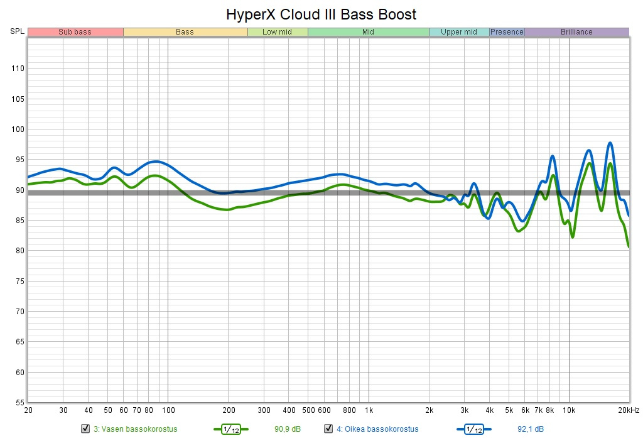Click the Mid frequency band label
Screen dimensions: 643x438
[x=368, y=32]
